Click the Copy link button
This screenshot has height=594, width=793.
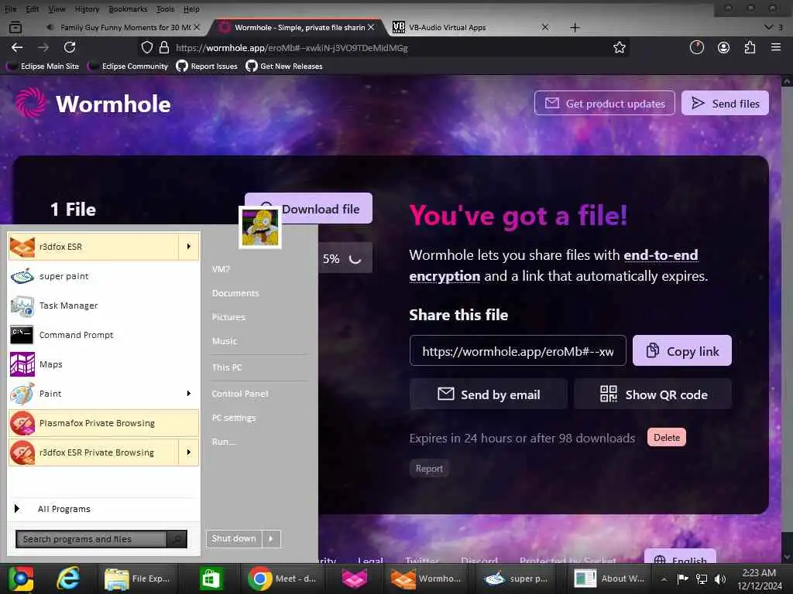click(x=681, y=350)
